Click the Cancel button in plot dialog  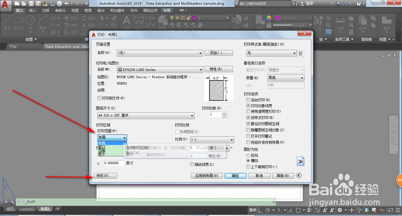[x=259, y=176]
